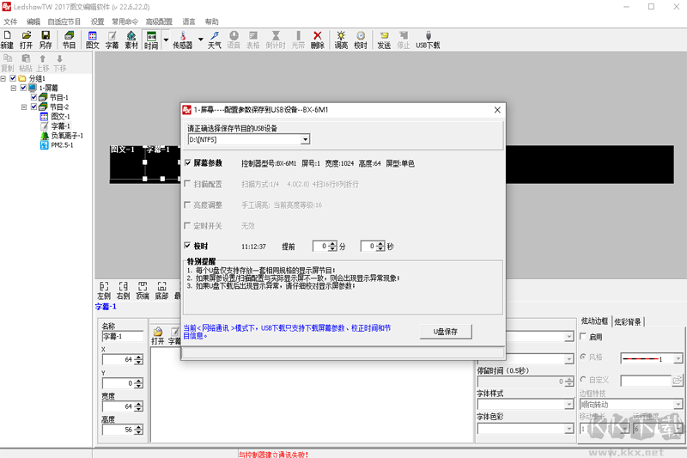
Task: Enable the 炫动边框 启用 checkbox
Action: click(583, 337)
